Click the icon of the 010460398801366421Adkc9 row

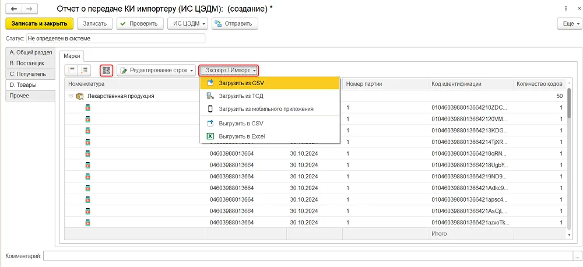[x=88, y=188]
